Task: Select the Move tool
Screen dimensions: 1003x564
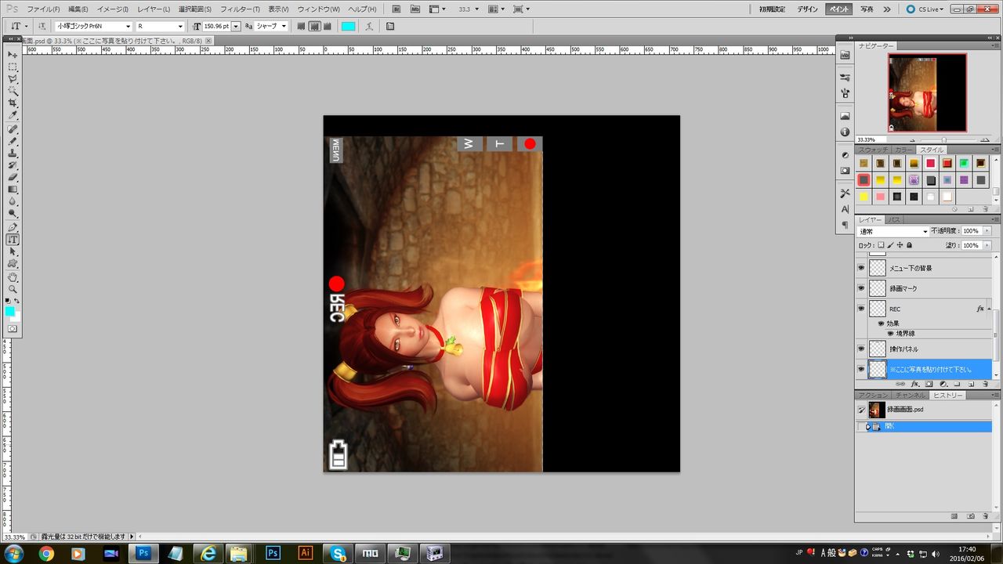Action: (13, 55)
